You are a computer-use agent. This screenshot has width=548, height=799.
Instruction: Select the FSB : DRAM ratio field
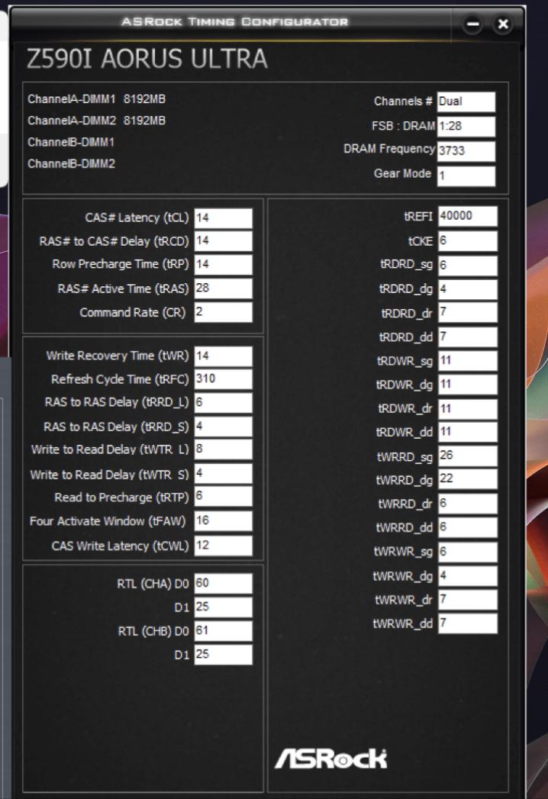pyautogui.click(x=466, y=126)
